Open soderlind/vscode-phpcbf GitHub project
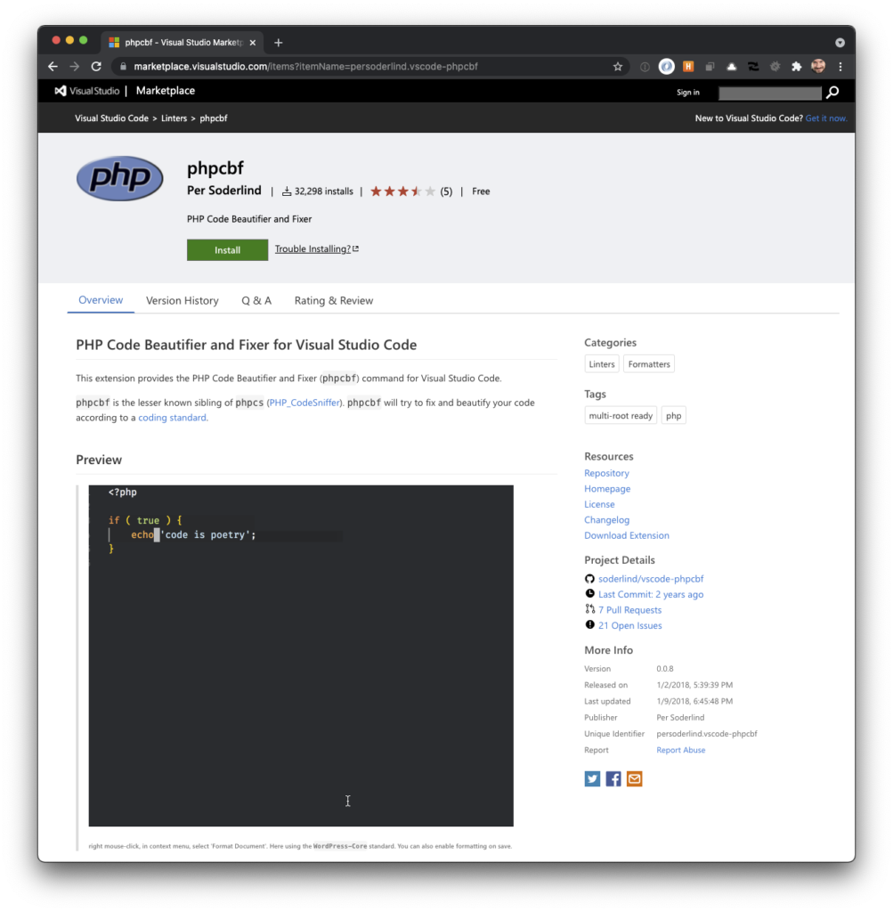The width and height of the screenshot is (893, 912). [651, 579]
